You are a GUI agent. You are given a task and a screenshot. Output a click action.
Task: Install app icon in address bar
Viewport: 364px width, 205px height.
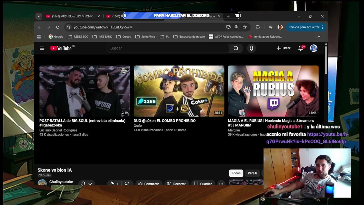point(228,27)
